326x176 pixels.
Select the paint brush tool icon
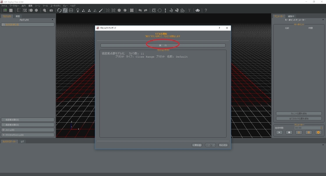(x=101, y=10)
